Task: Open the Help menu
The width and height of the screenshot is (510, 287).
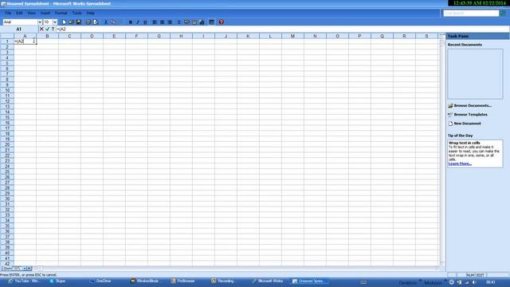Action: tap(90, 13)
